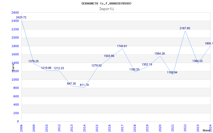Click data label 811.79
The height and width of the screenshot is (133, 213).
coord(84,85)
